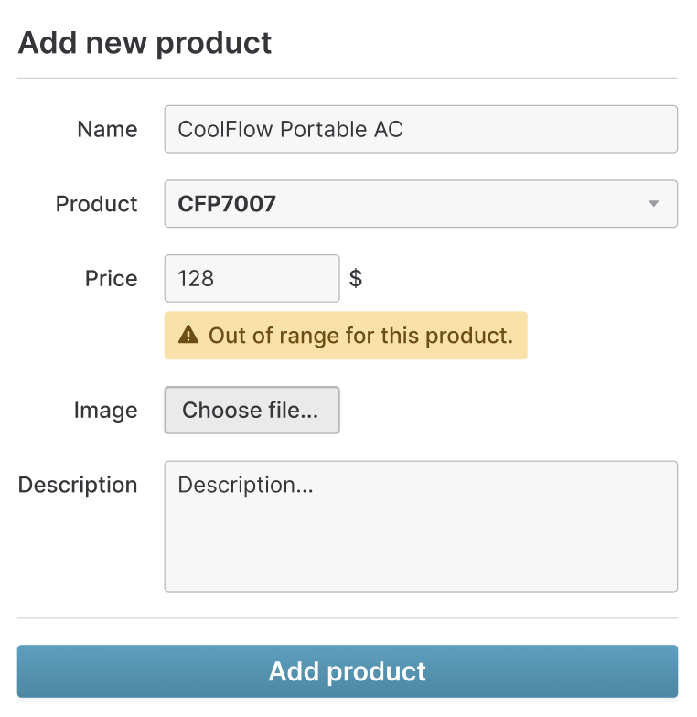The height and width of the screenshot is (717, 697).
Task: Click the Image field label
Action: click(106, 411)
